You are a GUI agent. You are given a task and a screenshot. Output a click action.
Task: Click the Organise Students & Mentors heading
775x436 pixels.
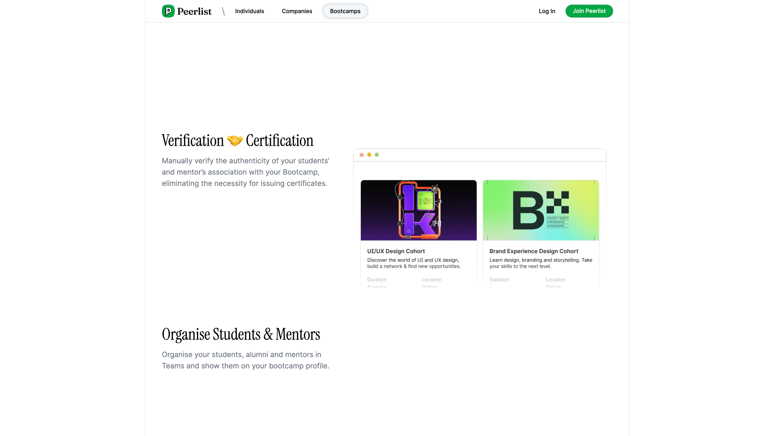241,334
